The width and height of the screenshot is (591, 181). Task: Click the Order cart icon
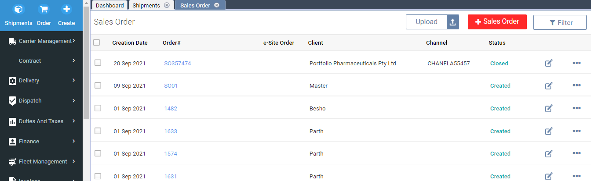pos(44,9)
